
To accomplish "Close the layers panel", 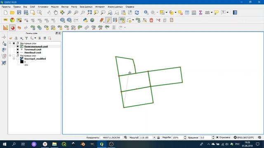I will point(59,33).
